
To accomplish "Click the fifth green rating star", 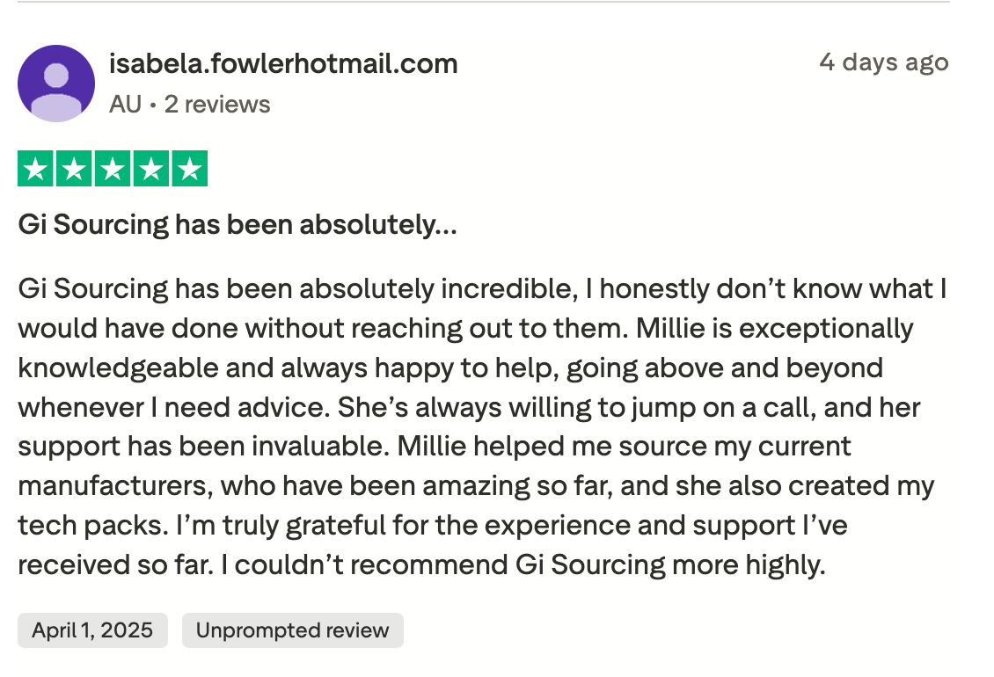I will [x=189, y=169].
